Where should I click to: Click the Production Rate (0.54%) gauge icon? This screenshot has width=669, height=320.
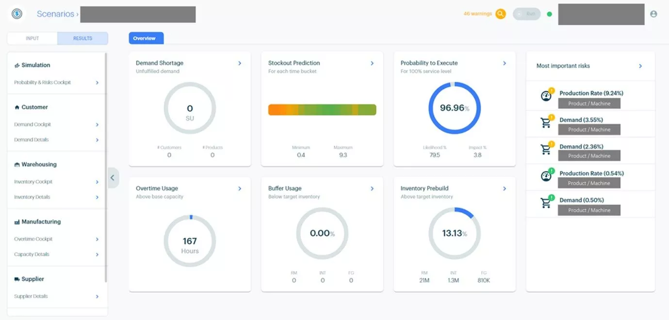pos(547,175)
